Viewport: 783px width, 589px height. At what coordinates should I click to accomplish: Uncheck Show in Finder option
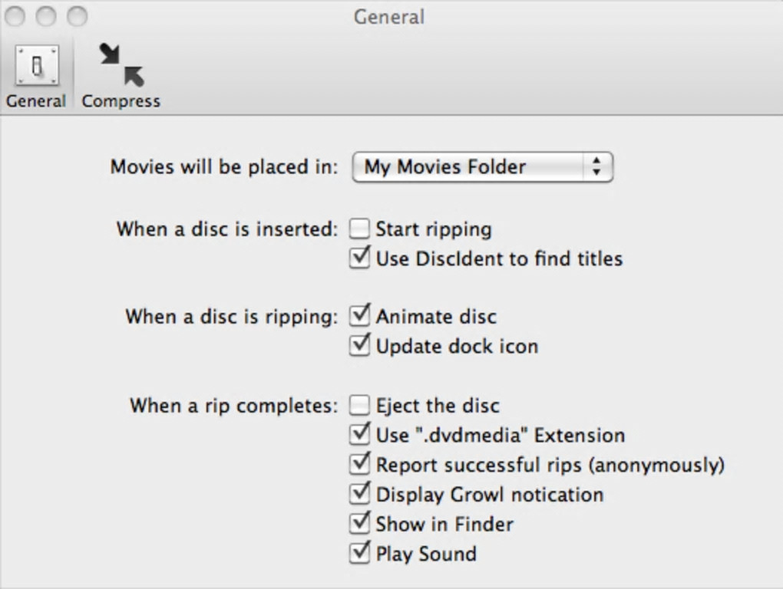[x=360, y=524]
